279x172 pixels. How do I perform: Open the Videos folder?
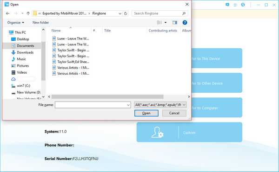[19, 72]
